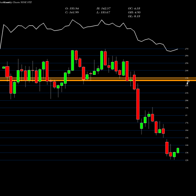Image resolution: width=196 pixels, height=196 pixels.
Task: Click the 'OH: 4.95' readout
Action: click(x=134, y=13)
